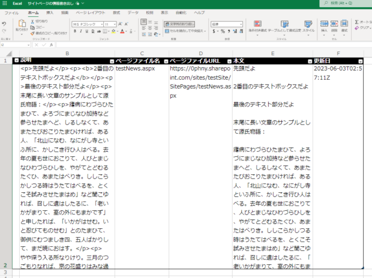The width and height of the screenshot is (372, 278).
Task: Click Merge and Center (セルを結合して中央揃え)
Action: coord(184,31)
